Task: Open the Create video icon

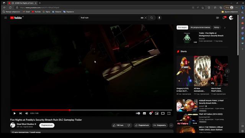Action: pyautogui.click(x=217, y=18)
